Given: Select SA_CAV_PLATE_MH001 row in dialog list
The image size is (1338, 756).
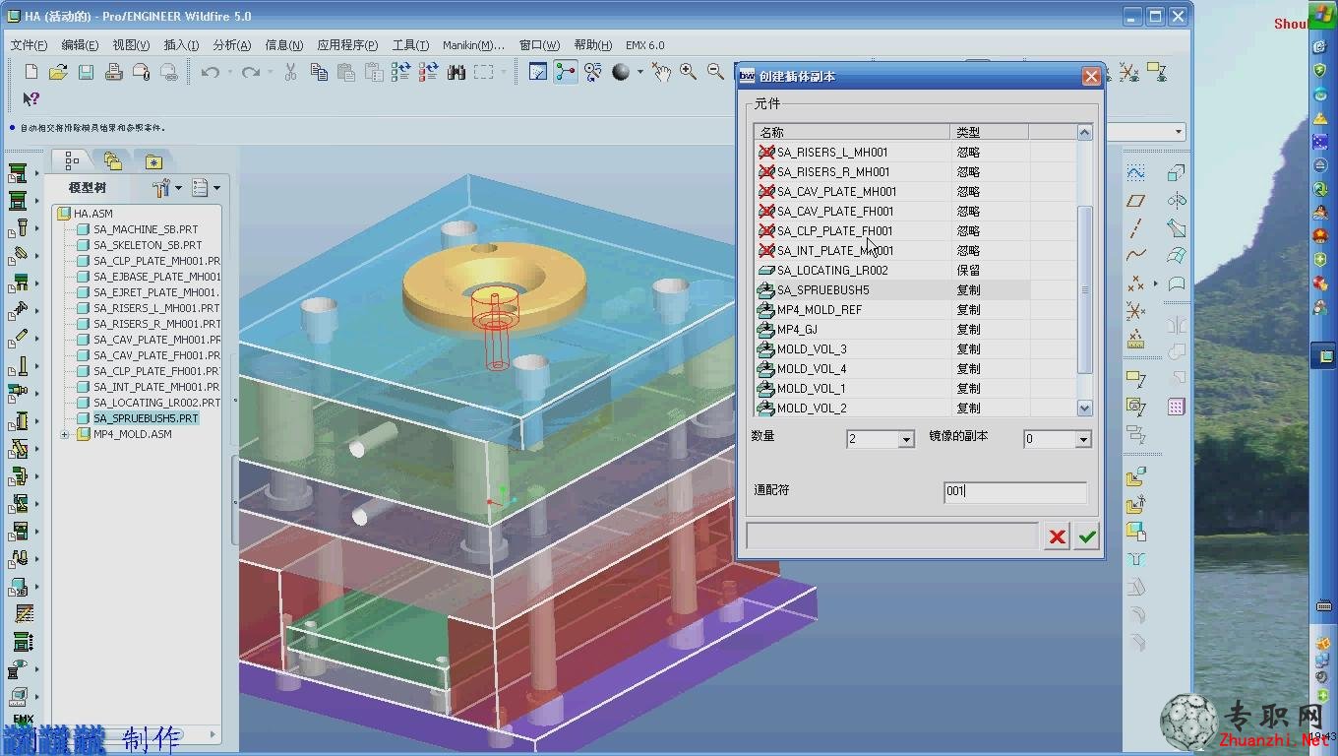Looking at the screenshot, I should (x=916, y=192).
